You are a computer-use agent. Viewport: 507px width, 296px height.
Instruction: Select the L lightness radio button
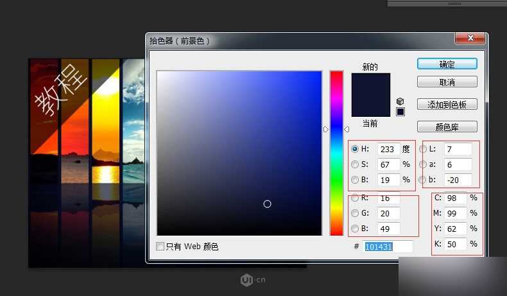(x=423, y=149)
